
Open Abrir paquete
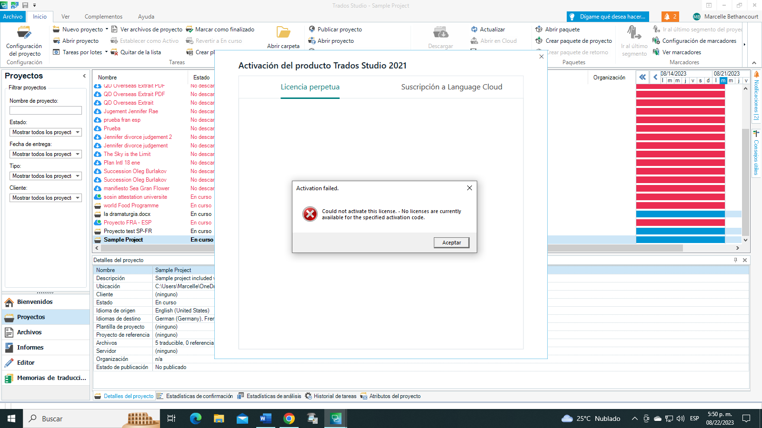[558, 29]
